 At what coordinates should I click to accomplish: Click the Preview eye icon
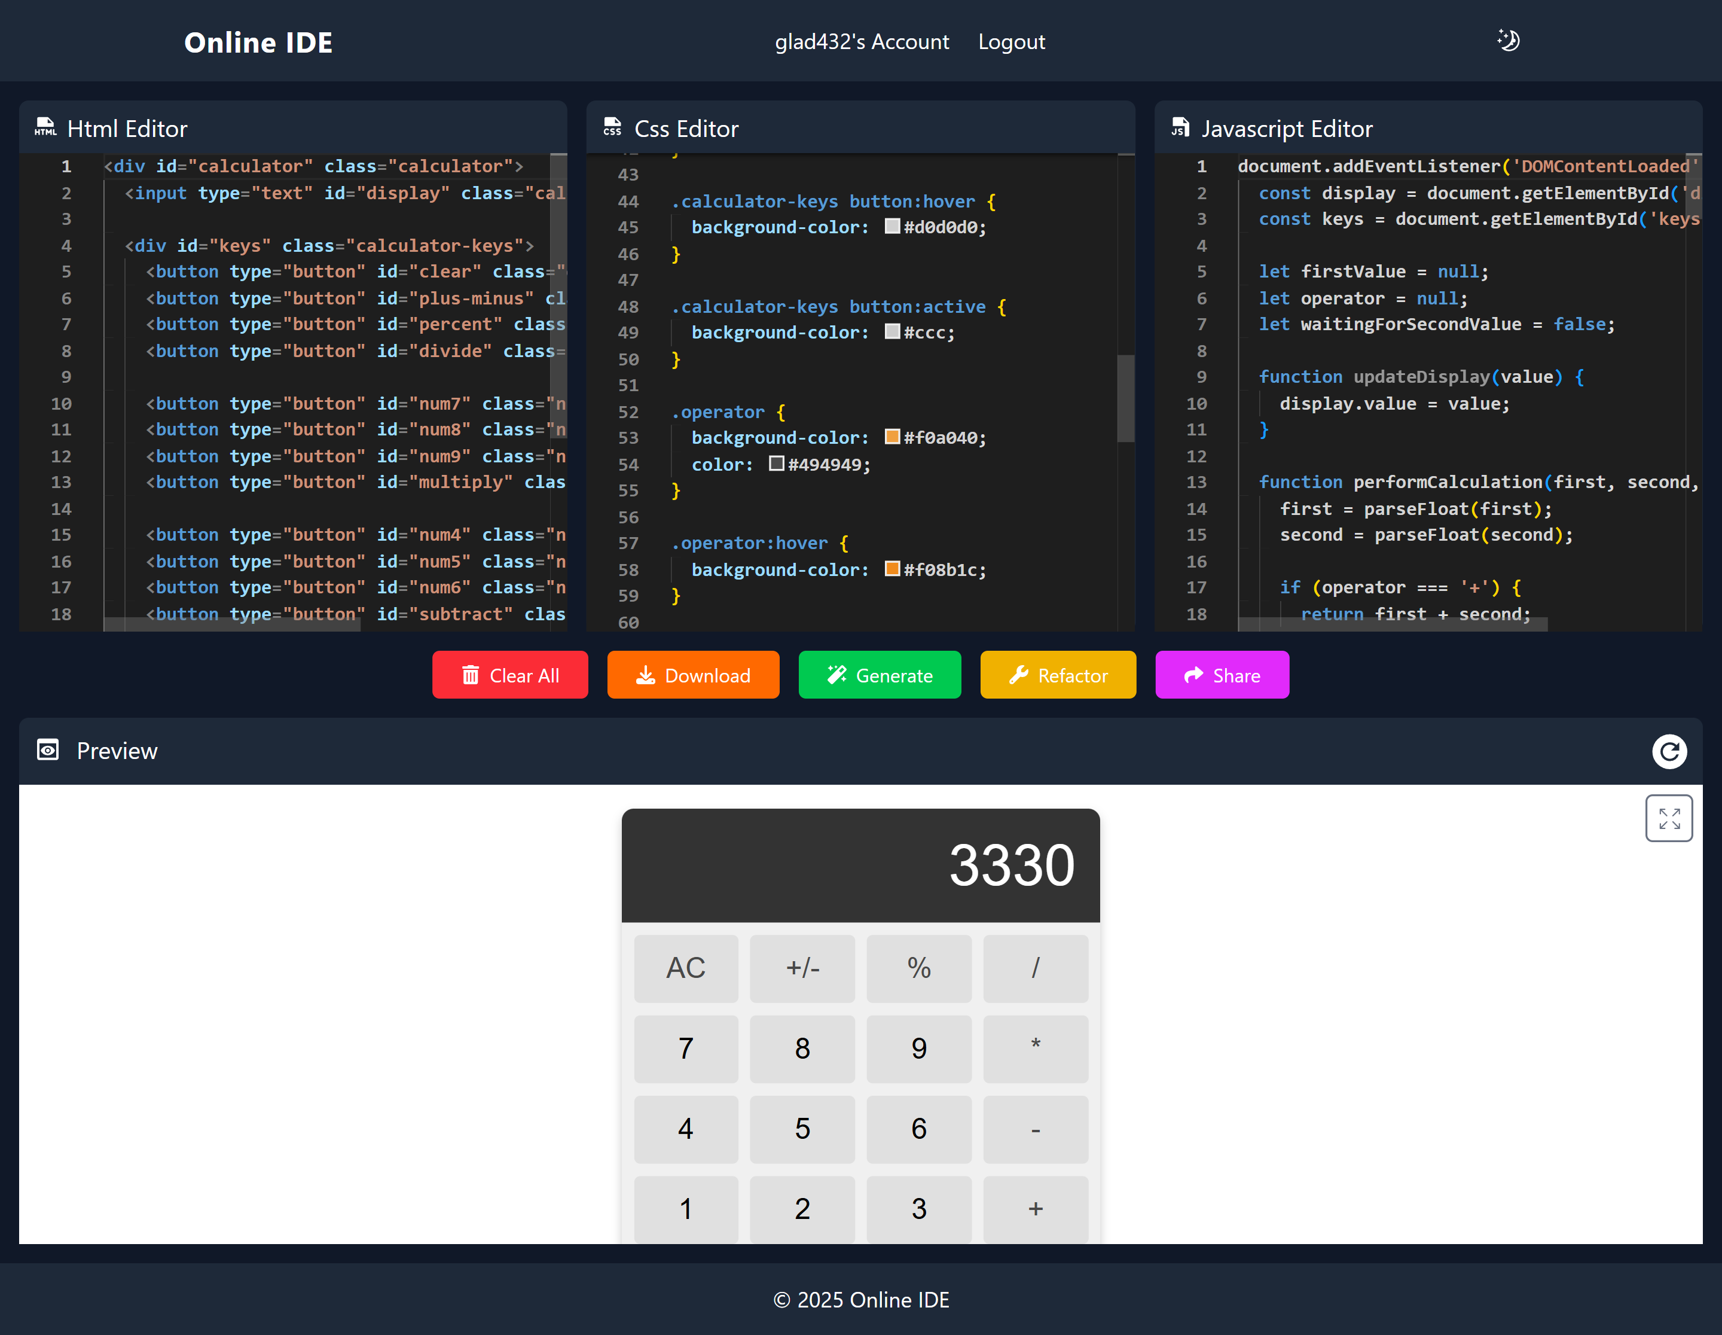tap(48, 750)
